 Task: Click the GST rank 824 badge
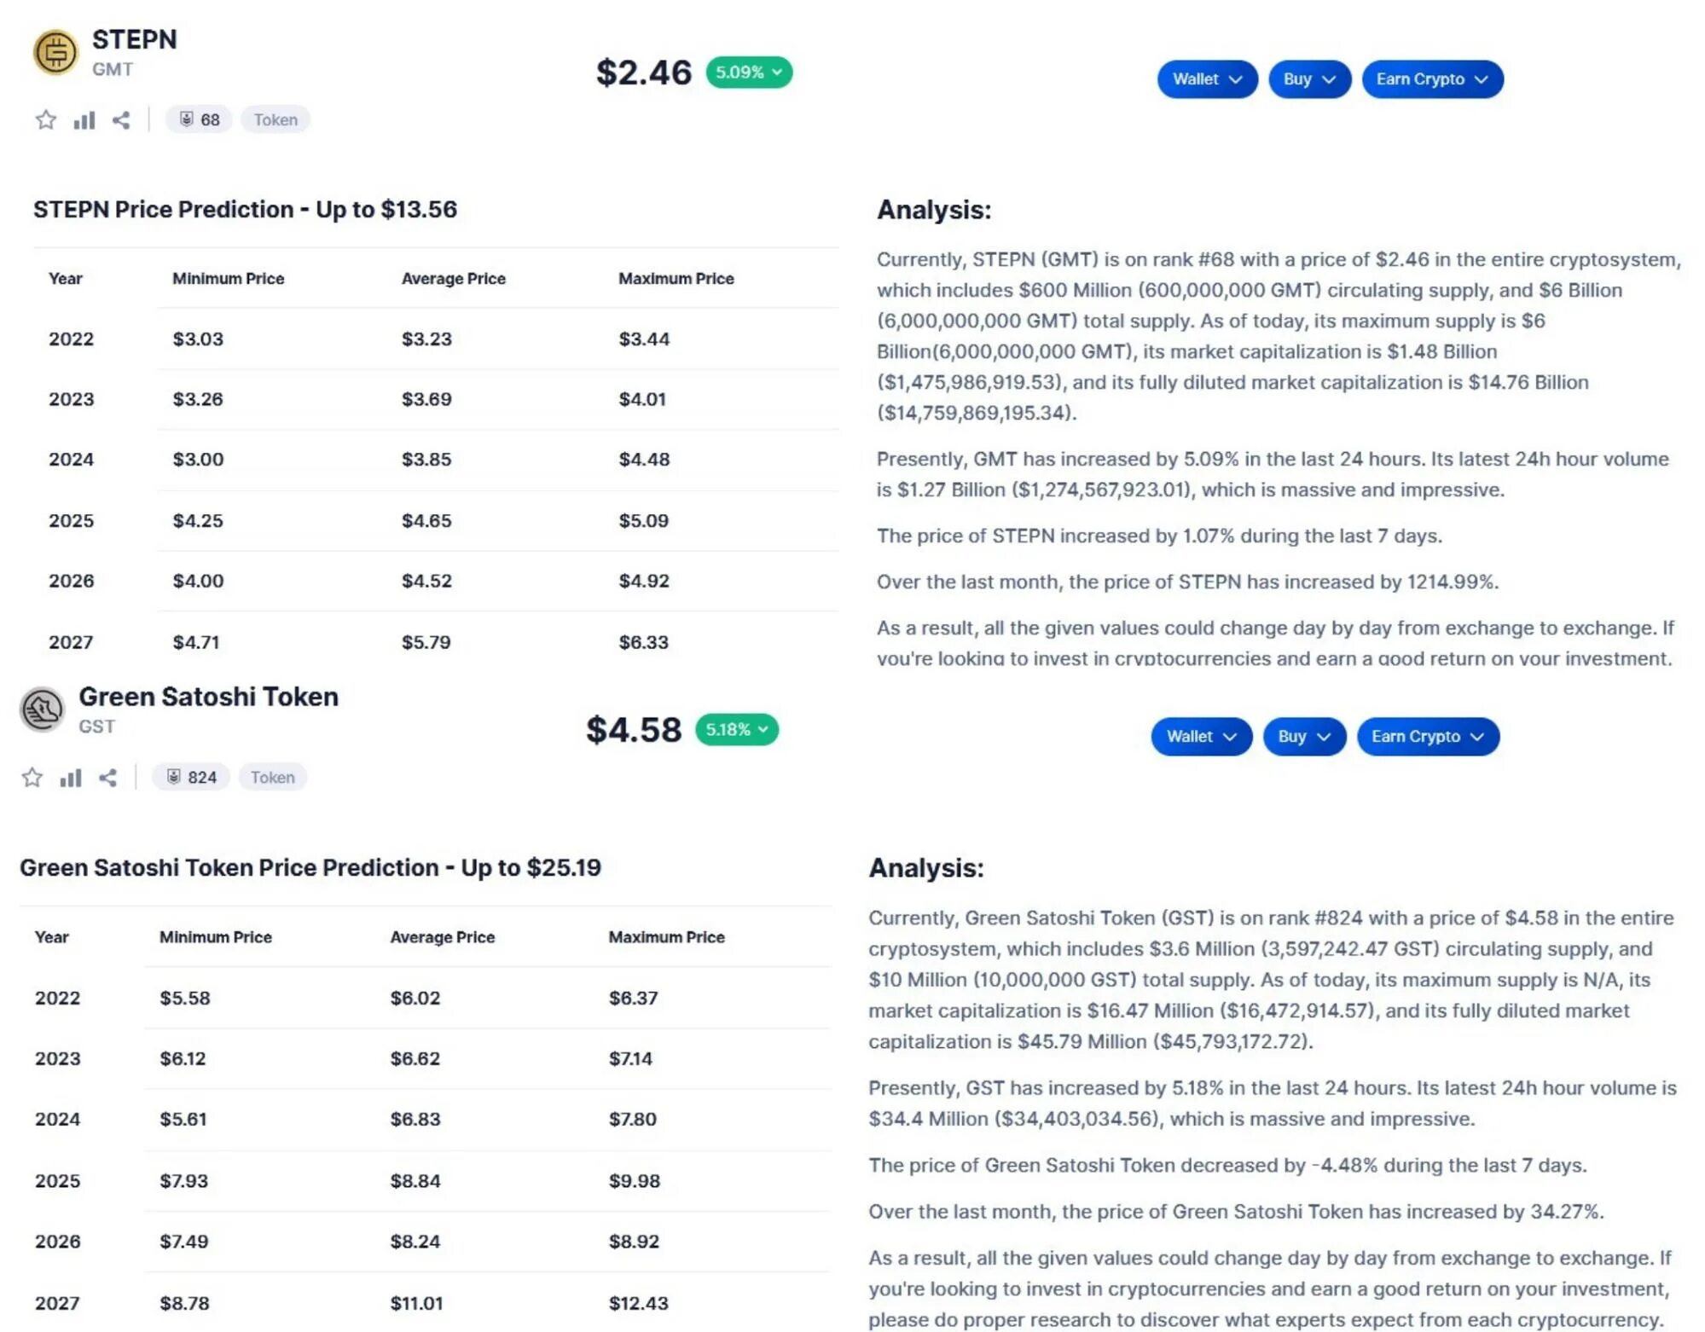click(191, 778)
